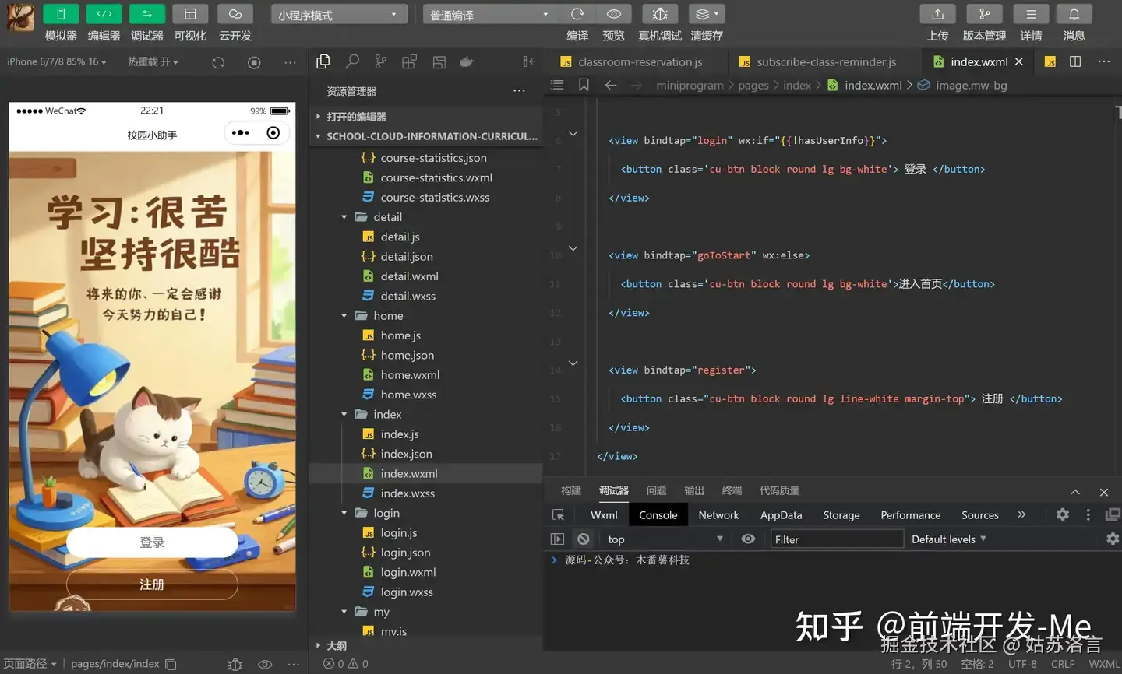
Task: Toggle the debugger panel button
Action: [147, 14]
